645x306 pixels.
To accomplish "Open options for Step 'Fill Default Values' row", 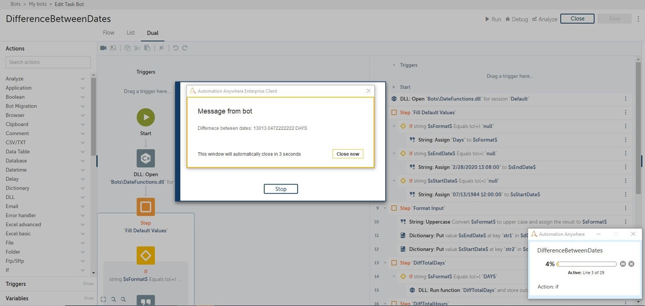I will pyautogui.click(x=626, y=112).
